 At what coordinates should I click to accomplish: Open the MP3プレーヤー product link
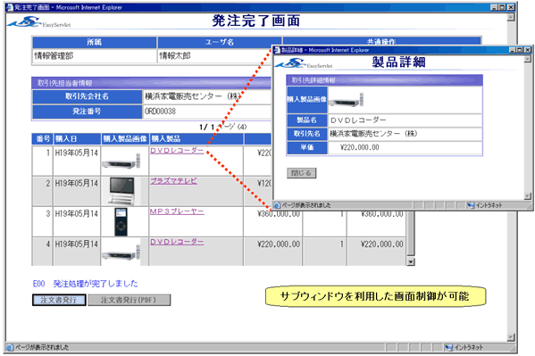tap(177, 211)
